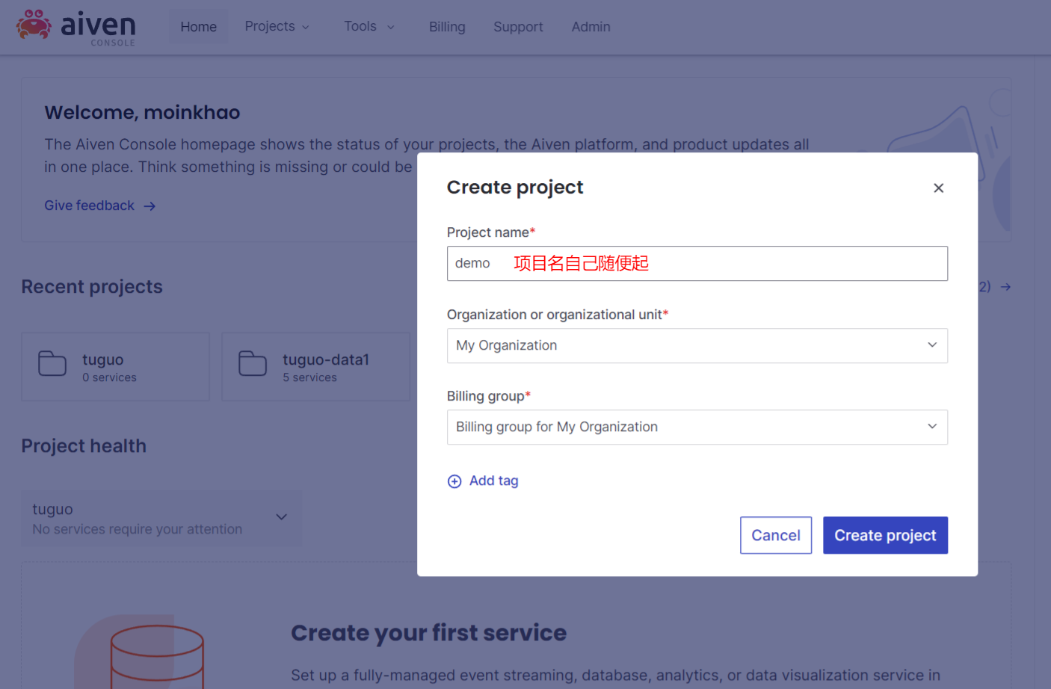Open the Billing group dropdown
Screen dimensions: 1051x689
coord(697,427)
